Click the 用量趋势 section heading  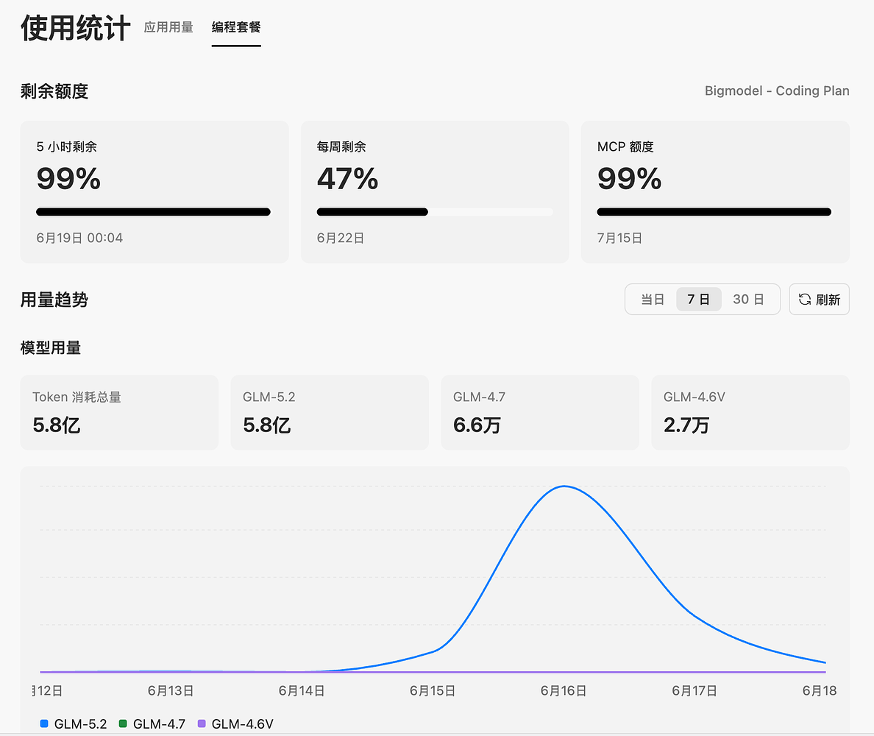pos(54,300)
